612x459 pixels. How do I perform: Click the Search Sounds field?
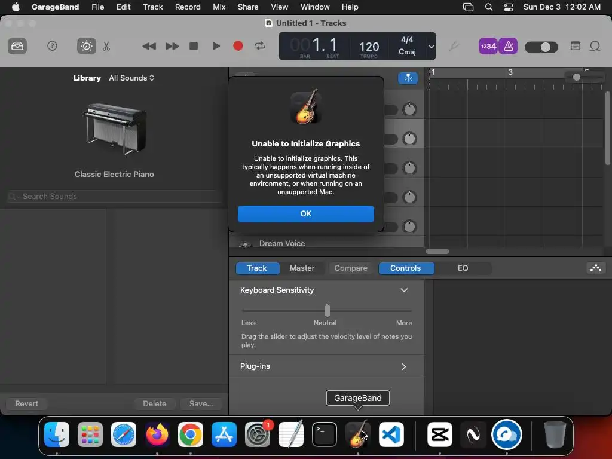pos(114,196)
